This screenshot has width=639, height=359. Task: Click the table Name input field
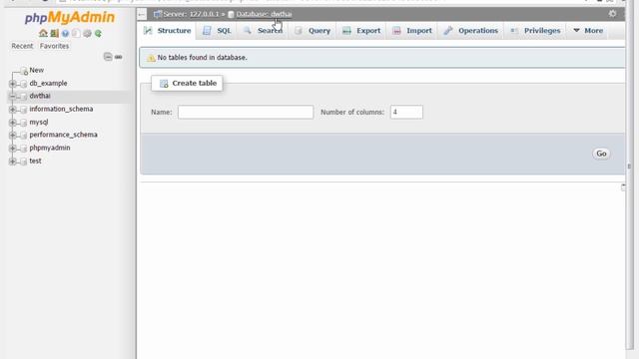pyautogui.click(x=246, y=112)
